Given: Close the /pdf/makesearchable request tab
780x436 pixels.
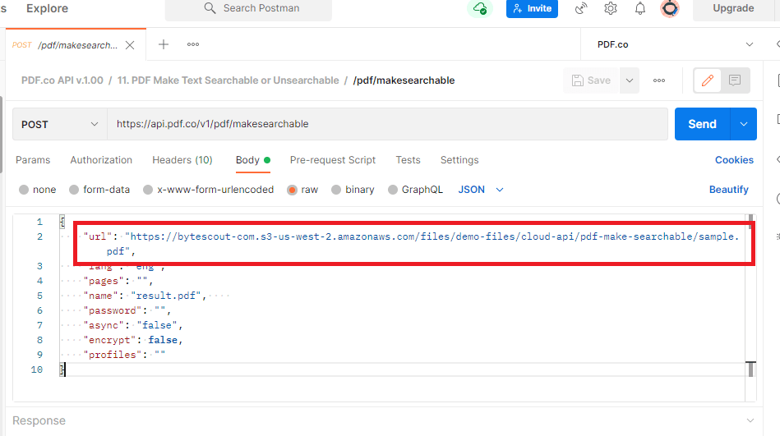Looking at the screenshot, I should (x=130, y=45).
